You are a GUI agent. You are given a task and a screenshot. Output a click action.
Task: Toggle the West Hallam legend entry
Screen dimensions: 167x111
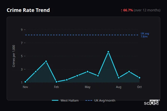(x=65, y=100)
